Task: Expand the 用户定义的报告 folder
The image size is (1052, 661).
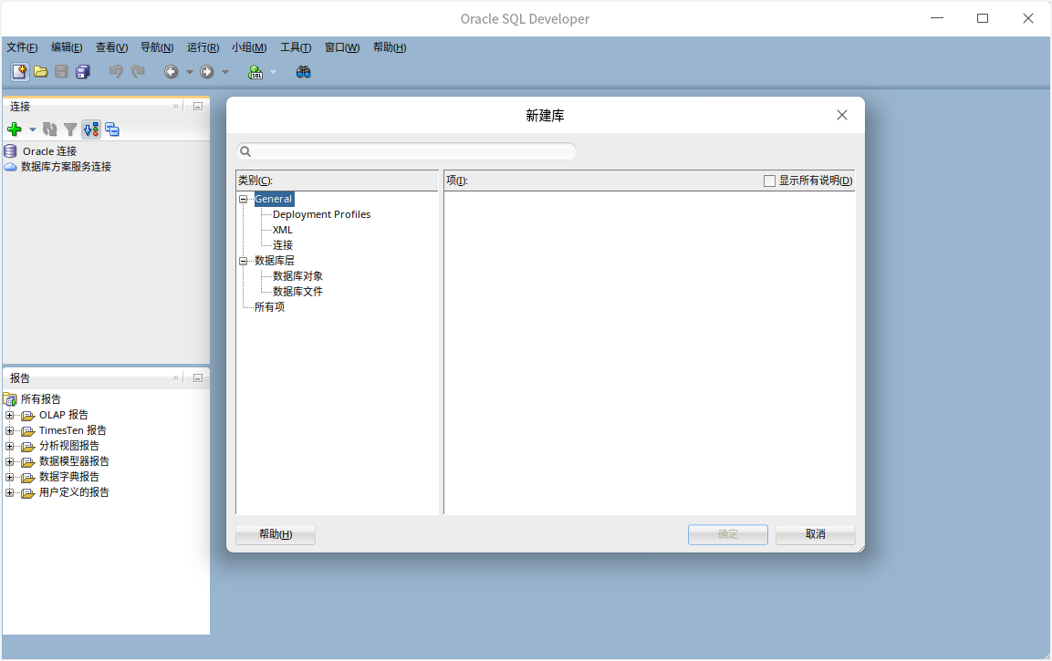Action: [9, 492]
